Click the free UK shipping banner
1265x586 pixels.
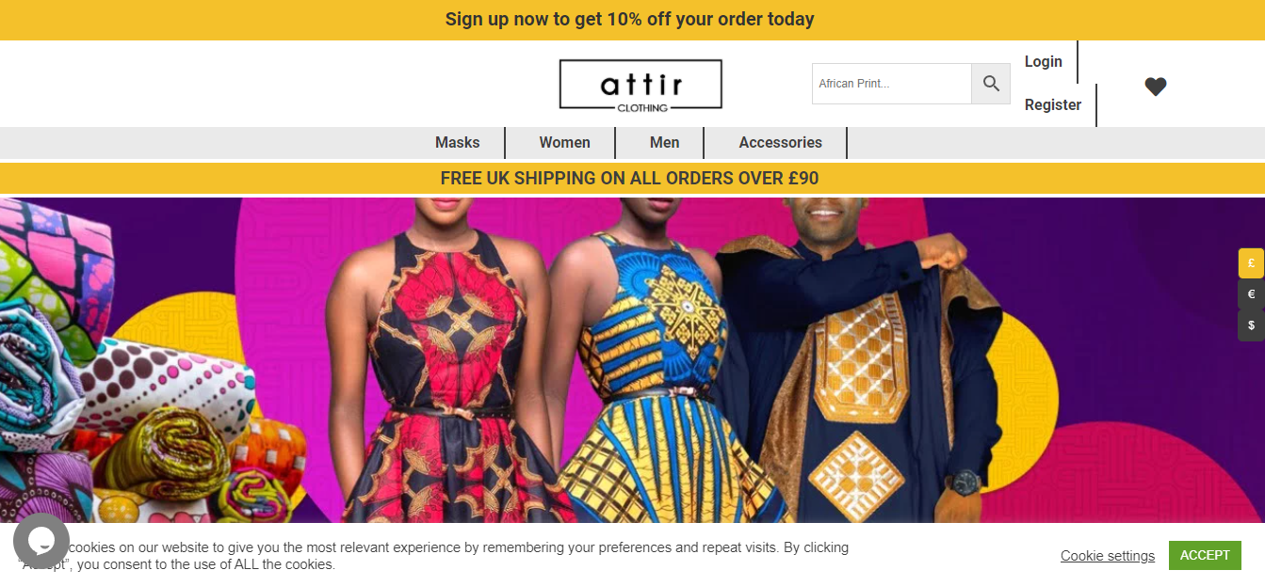coord(632,178)
